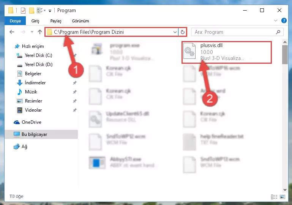Select the program.exe file icon
The image size is (292, 205).
97,49
